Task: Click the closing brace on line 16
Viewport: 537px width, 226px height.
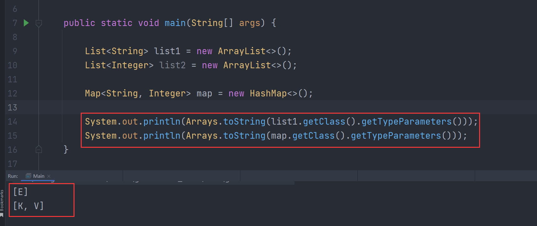Action: [66, 149]
